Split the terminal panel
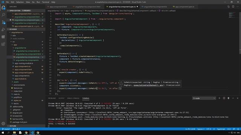Viewport: 241px width, 135px height. (x=224, y=98)
